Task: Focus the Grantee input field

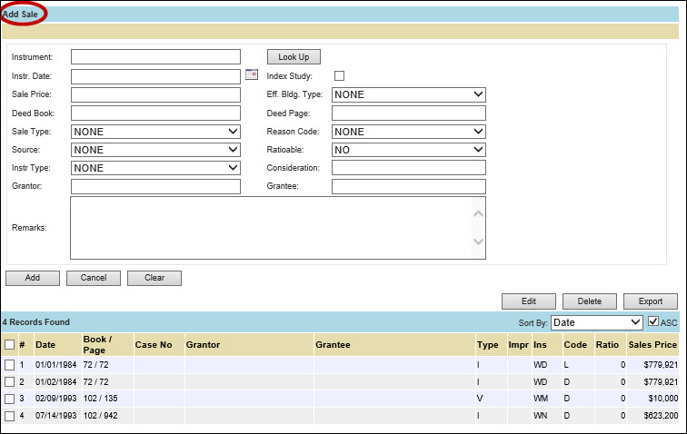Action: [409, 186]
